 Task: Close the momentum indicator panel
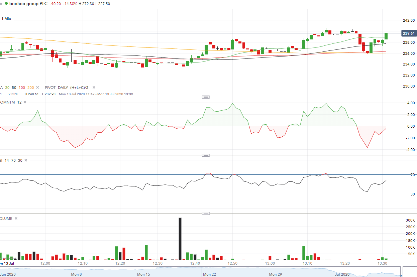click(x=25, y=102)
